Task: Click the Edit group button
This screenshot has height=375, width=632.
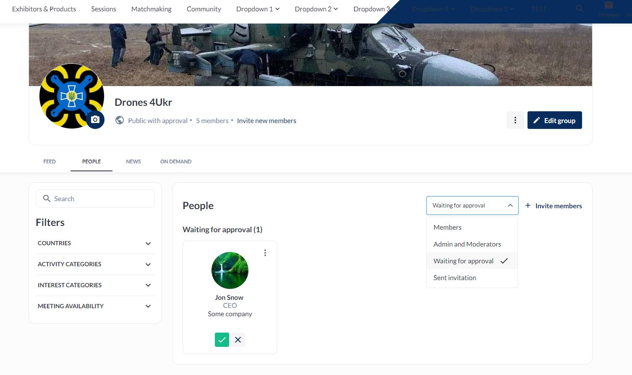Action: [554, 121]
